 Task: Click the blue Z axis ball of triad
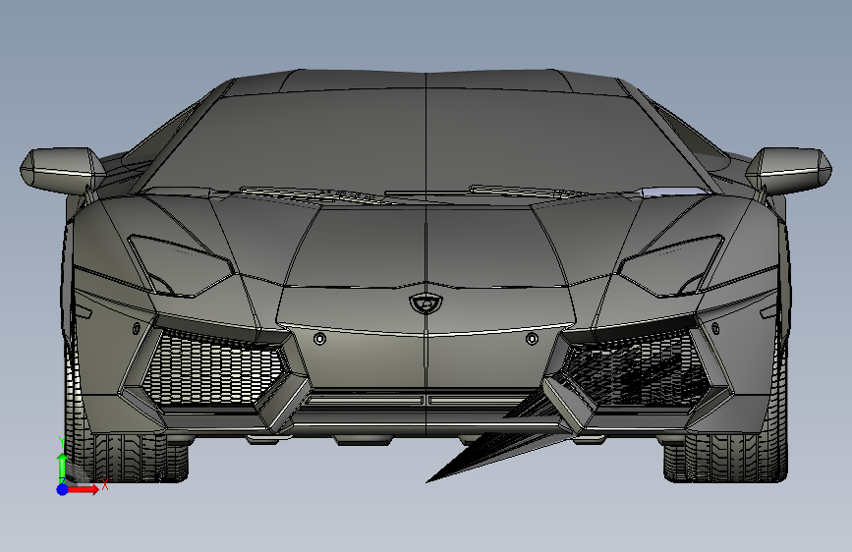[x=63, y=489]
